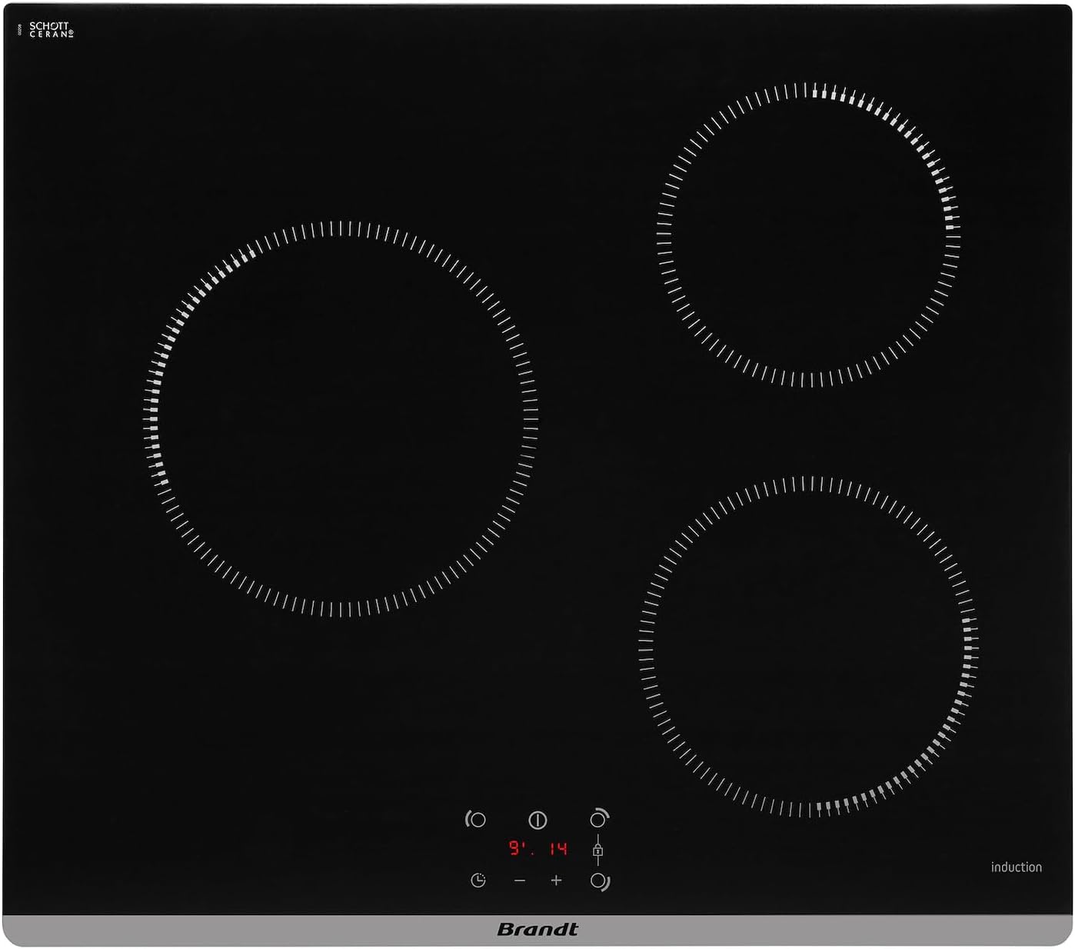This screenshot has height=949, width=1075.
Task: Click the center of the lower-right zone
Action: click(x=808, y=646)
